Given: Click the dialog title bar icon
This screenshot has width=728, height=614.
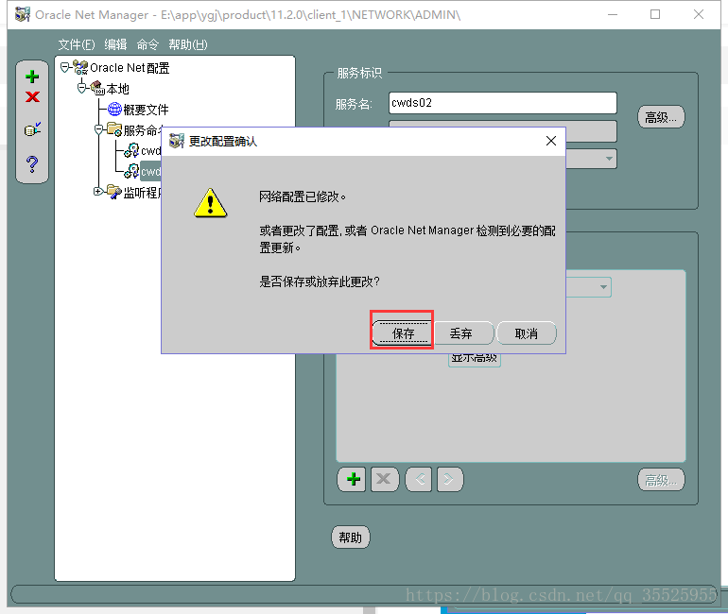Looking at the screenshot, I should (x=177, y=141).
